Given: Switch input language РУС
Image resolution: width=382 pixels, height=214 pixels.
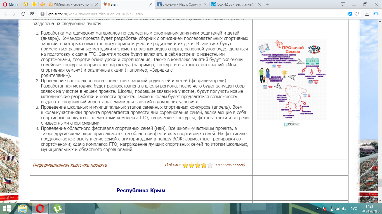Looking at the screenshot, I should pyautogui.click(x=354, y=208).
